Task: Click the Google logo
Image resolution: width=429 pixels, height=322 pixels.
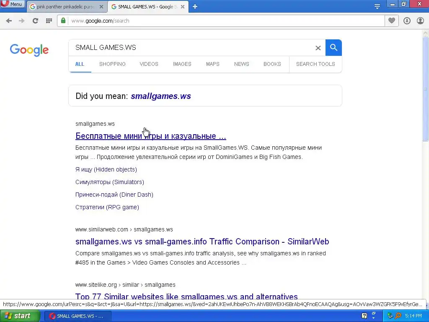Action: coord(29,50)
